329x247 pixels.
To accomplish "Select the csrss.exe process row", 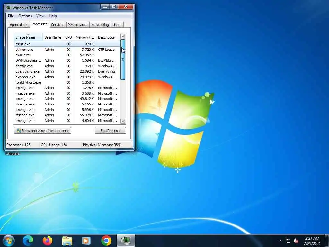I will [67, 44].
